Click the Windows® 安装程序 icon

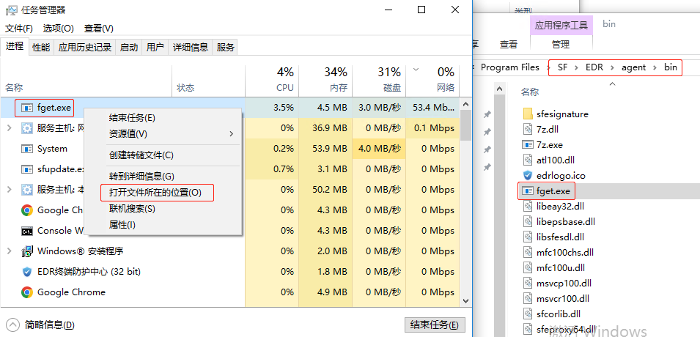(x=27, y=251)
